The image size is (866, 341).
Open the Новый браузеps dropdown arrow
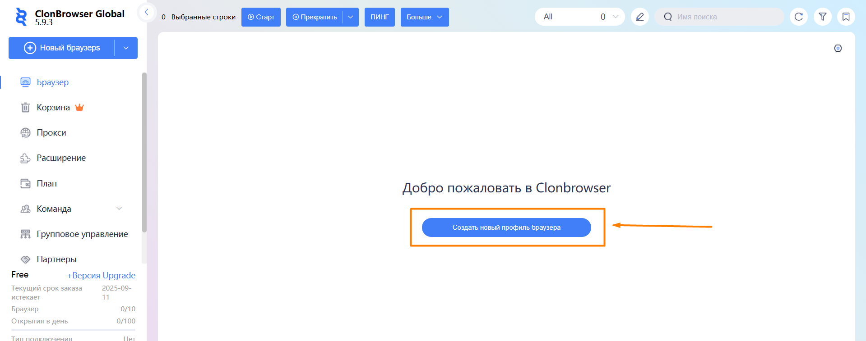tap(126, 48)
